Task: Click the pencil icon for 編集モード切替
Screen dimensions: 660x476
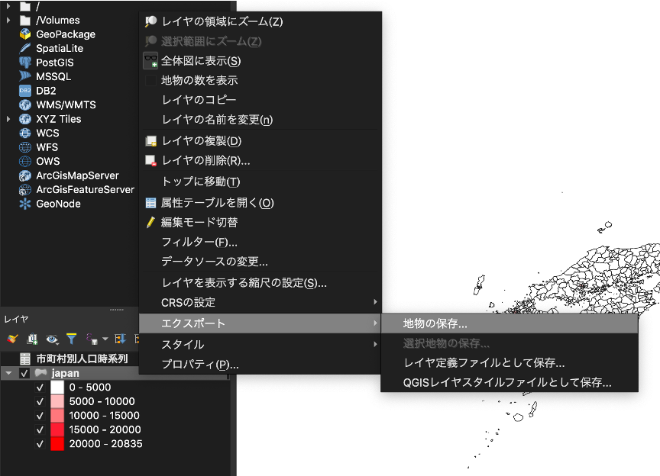Action: coord(150,223)
